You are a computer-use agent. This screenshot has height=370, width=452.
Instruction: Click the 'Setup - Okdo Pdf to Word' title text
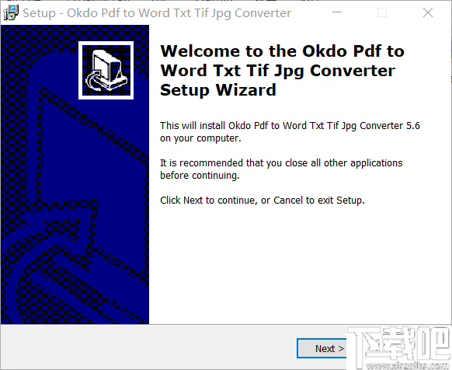coord(157,13)
